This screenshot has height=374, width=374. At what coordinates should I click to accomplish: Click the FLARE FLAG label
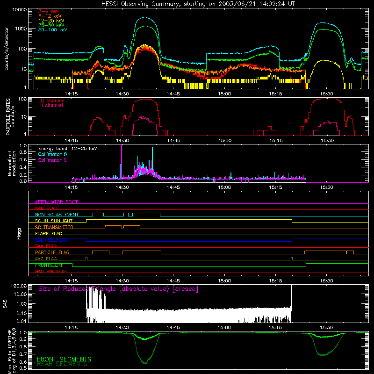pos(49,233)
